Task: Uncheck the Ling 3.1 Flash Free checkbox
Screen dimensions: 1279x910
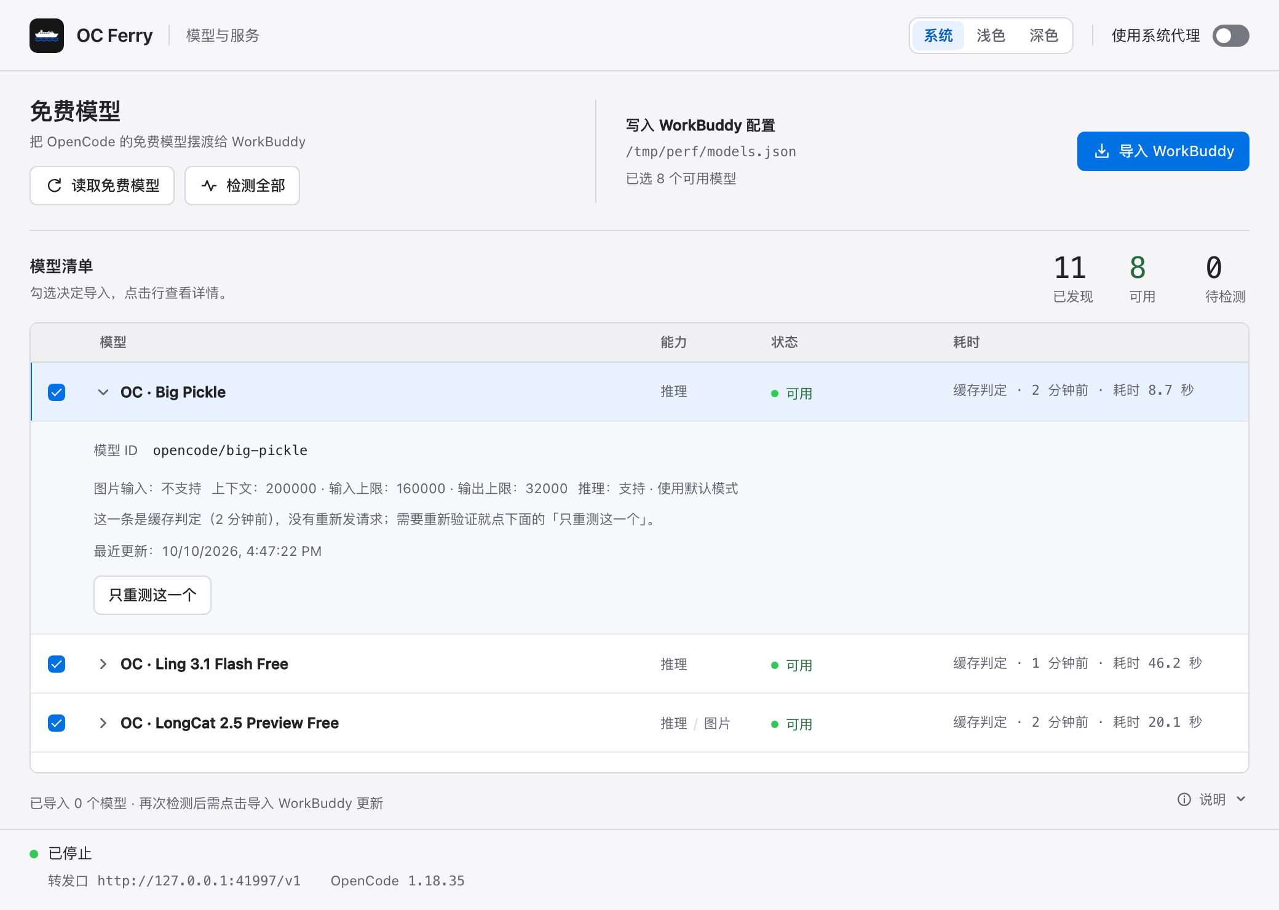Action: coord(57,664)
